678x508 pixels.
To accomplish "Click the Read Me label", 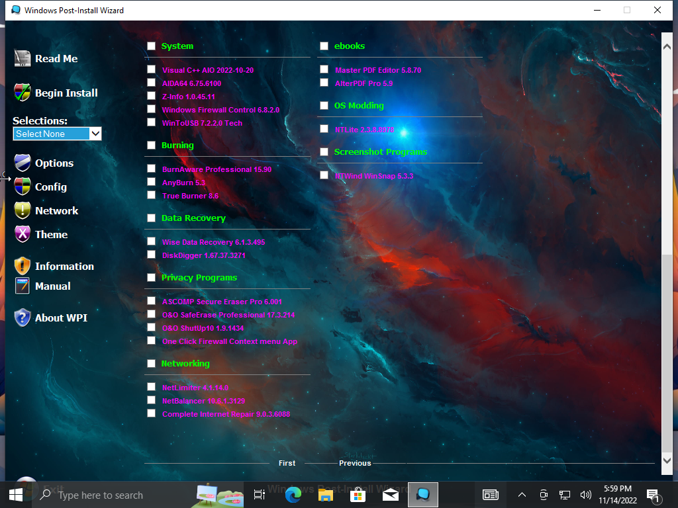I will [x=56, y=59].
